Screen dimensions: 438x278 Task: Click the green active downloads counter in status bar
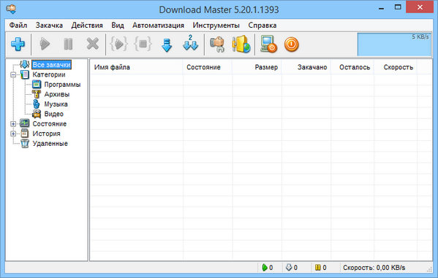coord(268,268)
